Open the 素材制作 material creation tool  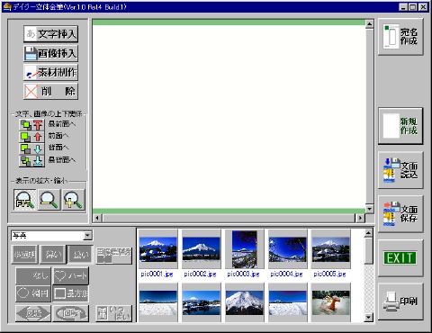click(50, 72)
